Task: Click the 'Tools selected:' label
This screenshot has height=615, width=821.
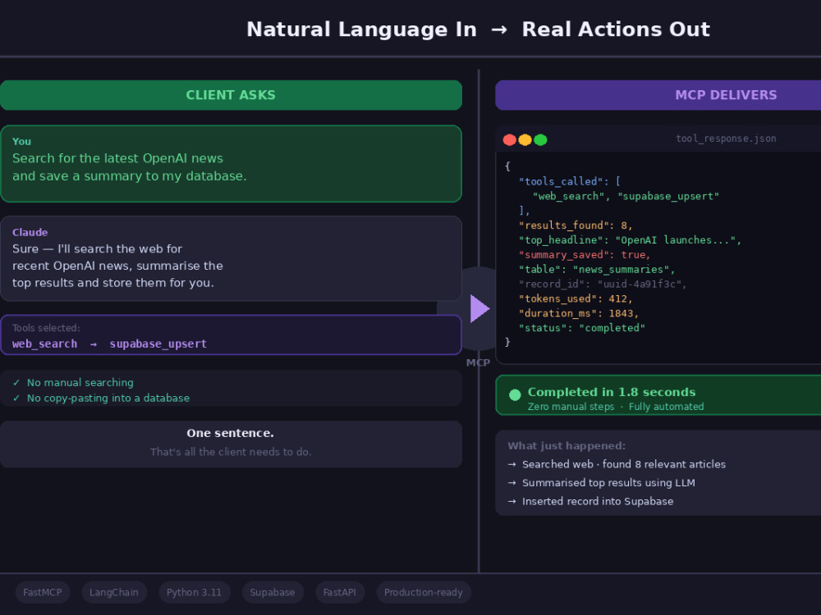Action: tap(46, 328)
